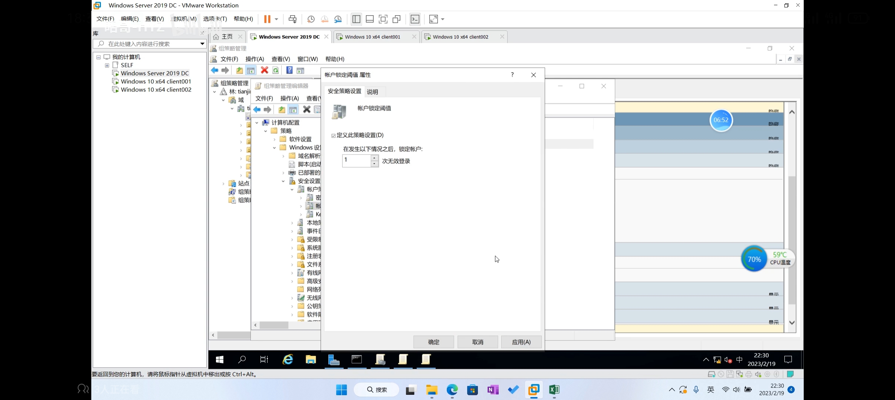895x400 pixels.
Task: Open the pause button dropdown arrow
Action: (276, 19)
